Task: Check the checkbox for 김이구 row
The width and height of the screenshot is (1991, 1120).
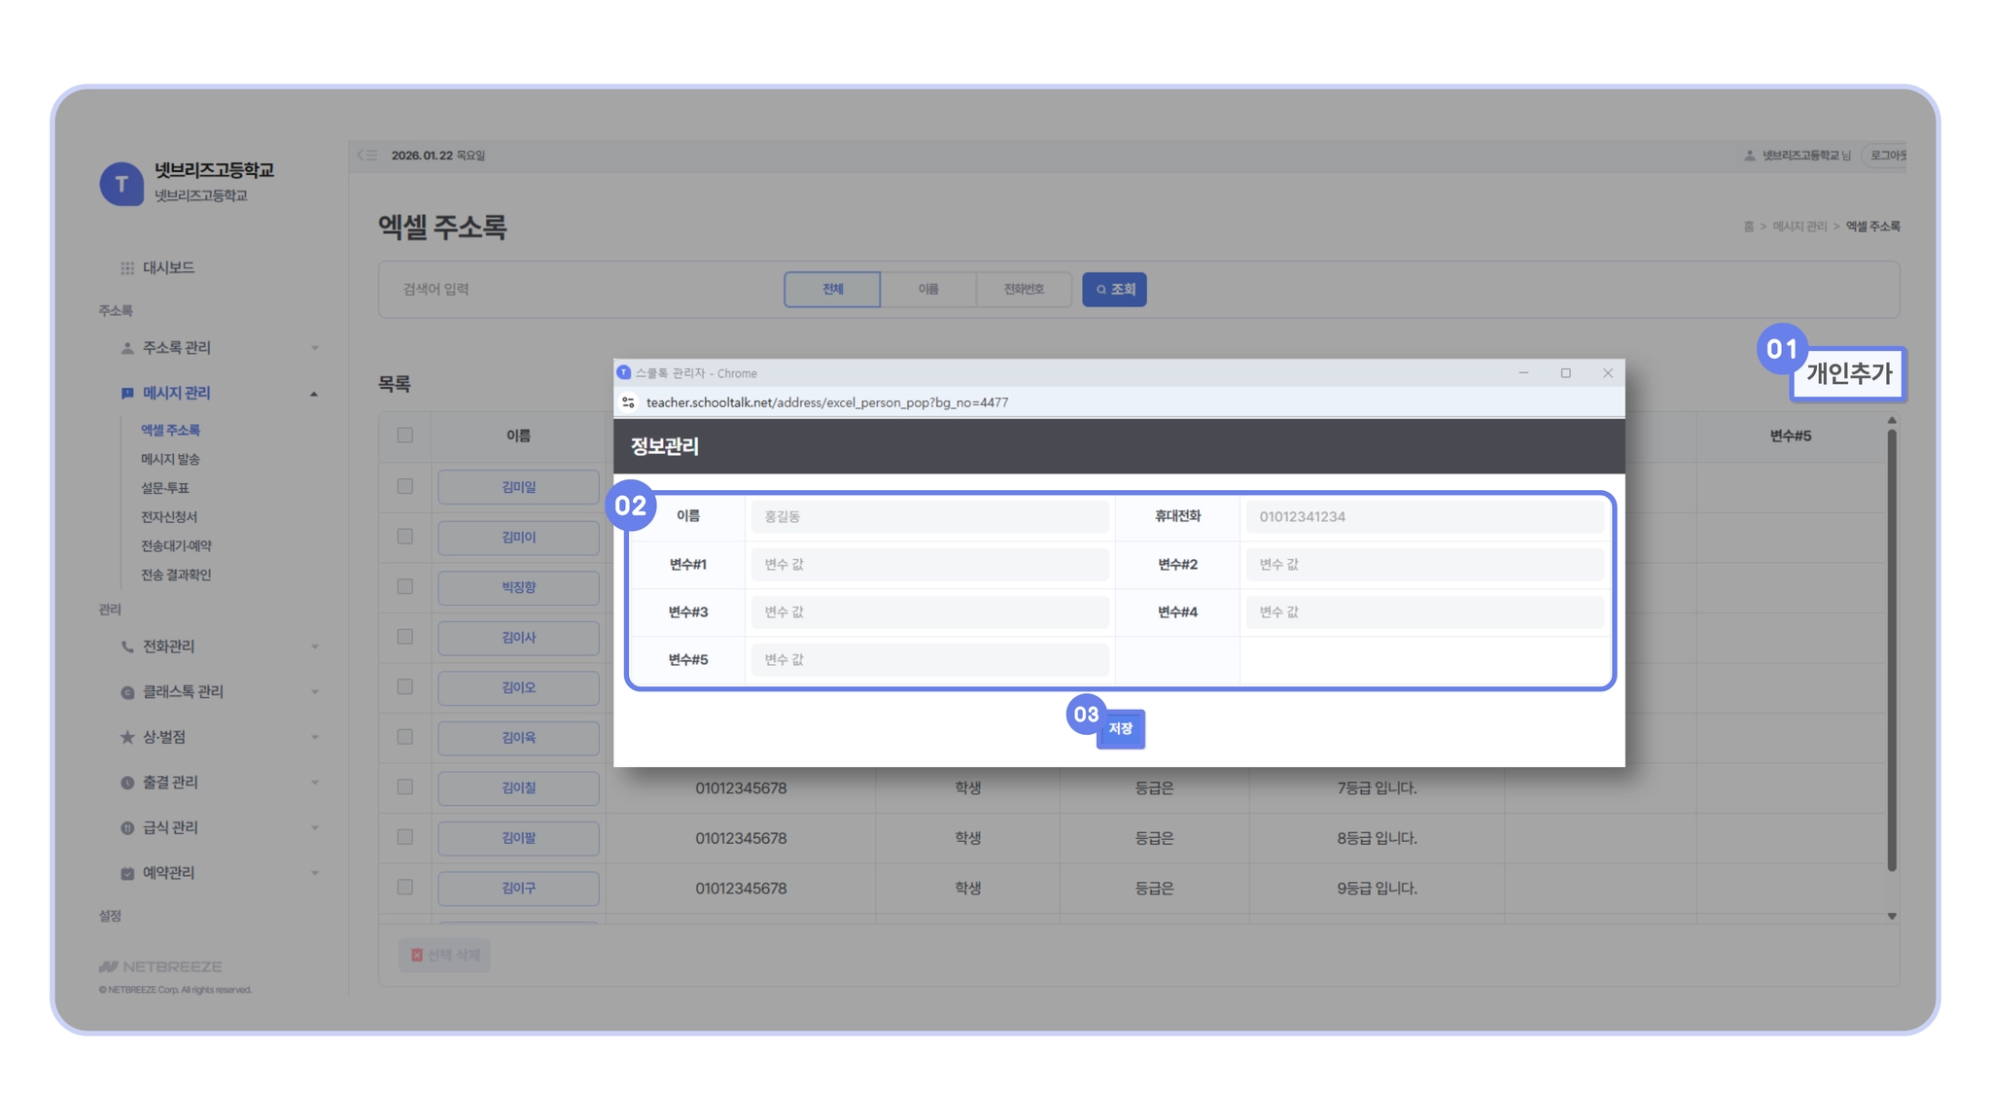Action: (x=405, y=888)
